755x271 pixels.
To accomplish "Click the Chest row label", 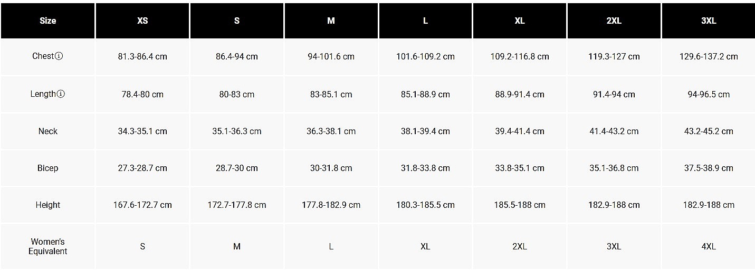I will [x=43, y=56].
